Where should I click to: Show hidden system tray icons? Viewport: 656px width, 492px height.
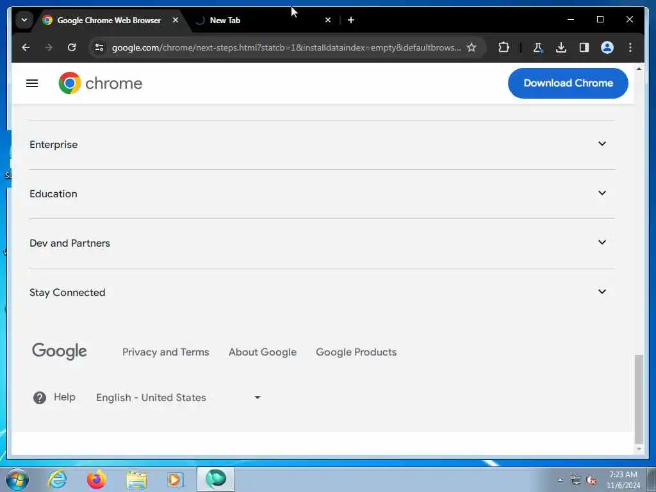(560, 480)
